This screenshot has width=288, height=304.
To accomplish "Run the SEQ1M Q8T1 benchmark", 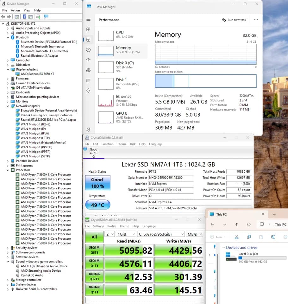I will coord(94,250).
